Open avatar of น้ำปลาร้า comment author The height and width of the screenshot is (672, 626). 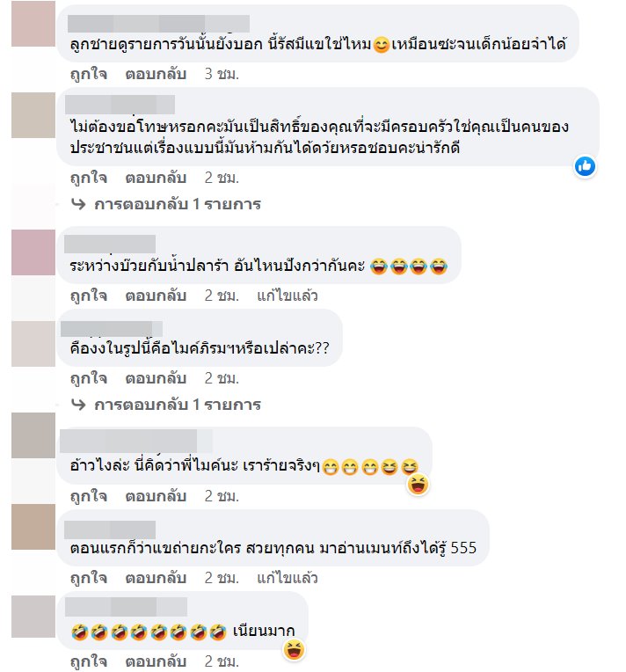pos(33,252)
